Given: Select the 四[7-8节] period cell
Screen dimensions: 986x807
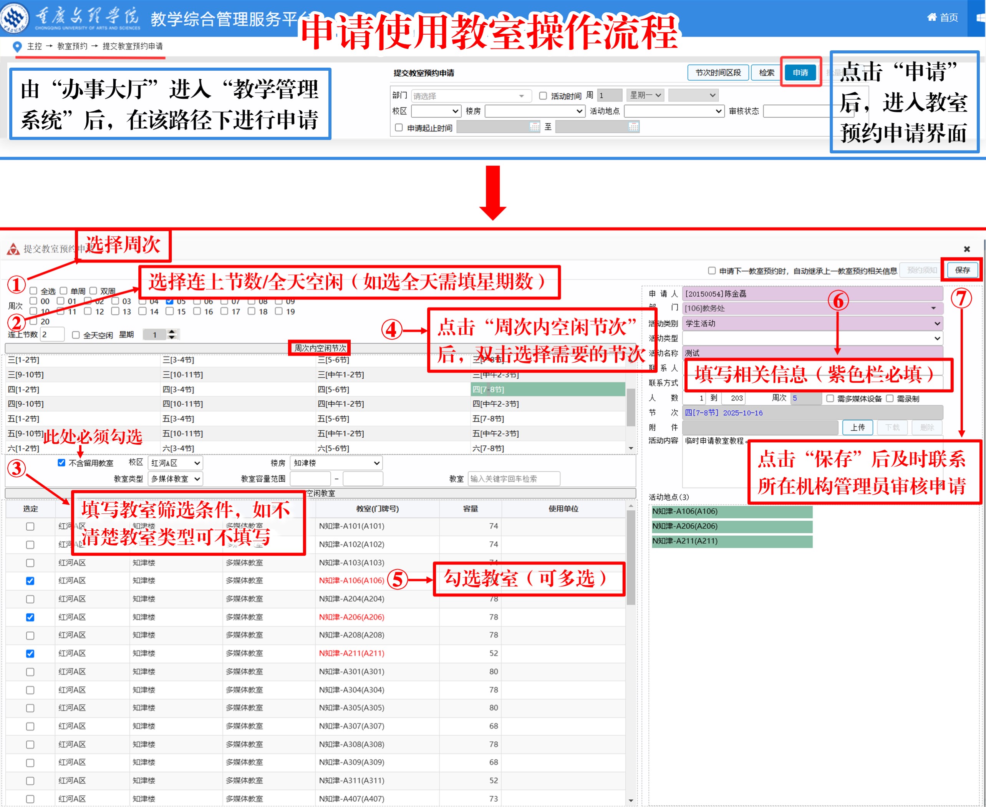Looking at the screenshot, I should 548,389.
